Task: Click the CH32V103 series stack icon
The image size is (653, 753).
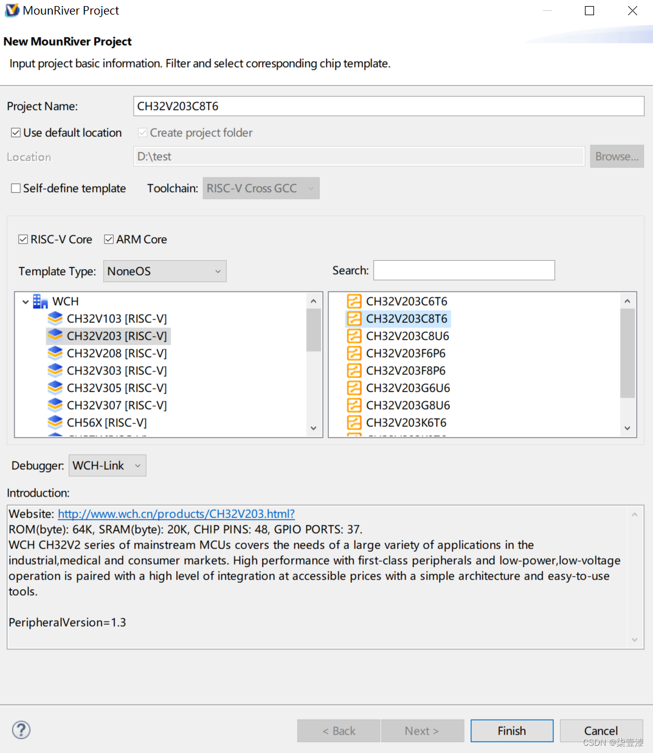Action: [55, 318]
